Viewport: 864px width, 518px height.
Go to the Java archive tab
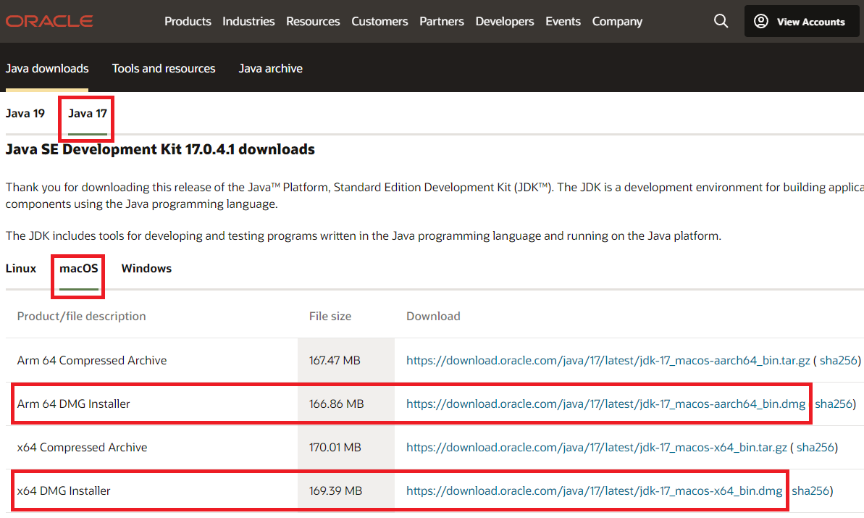click(x=271, y=68)
